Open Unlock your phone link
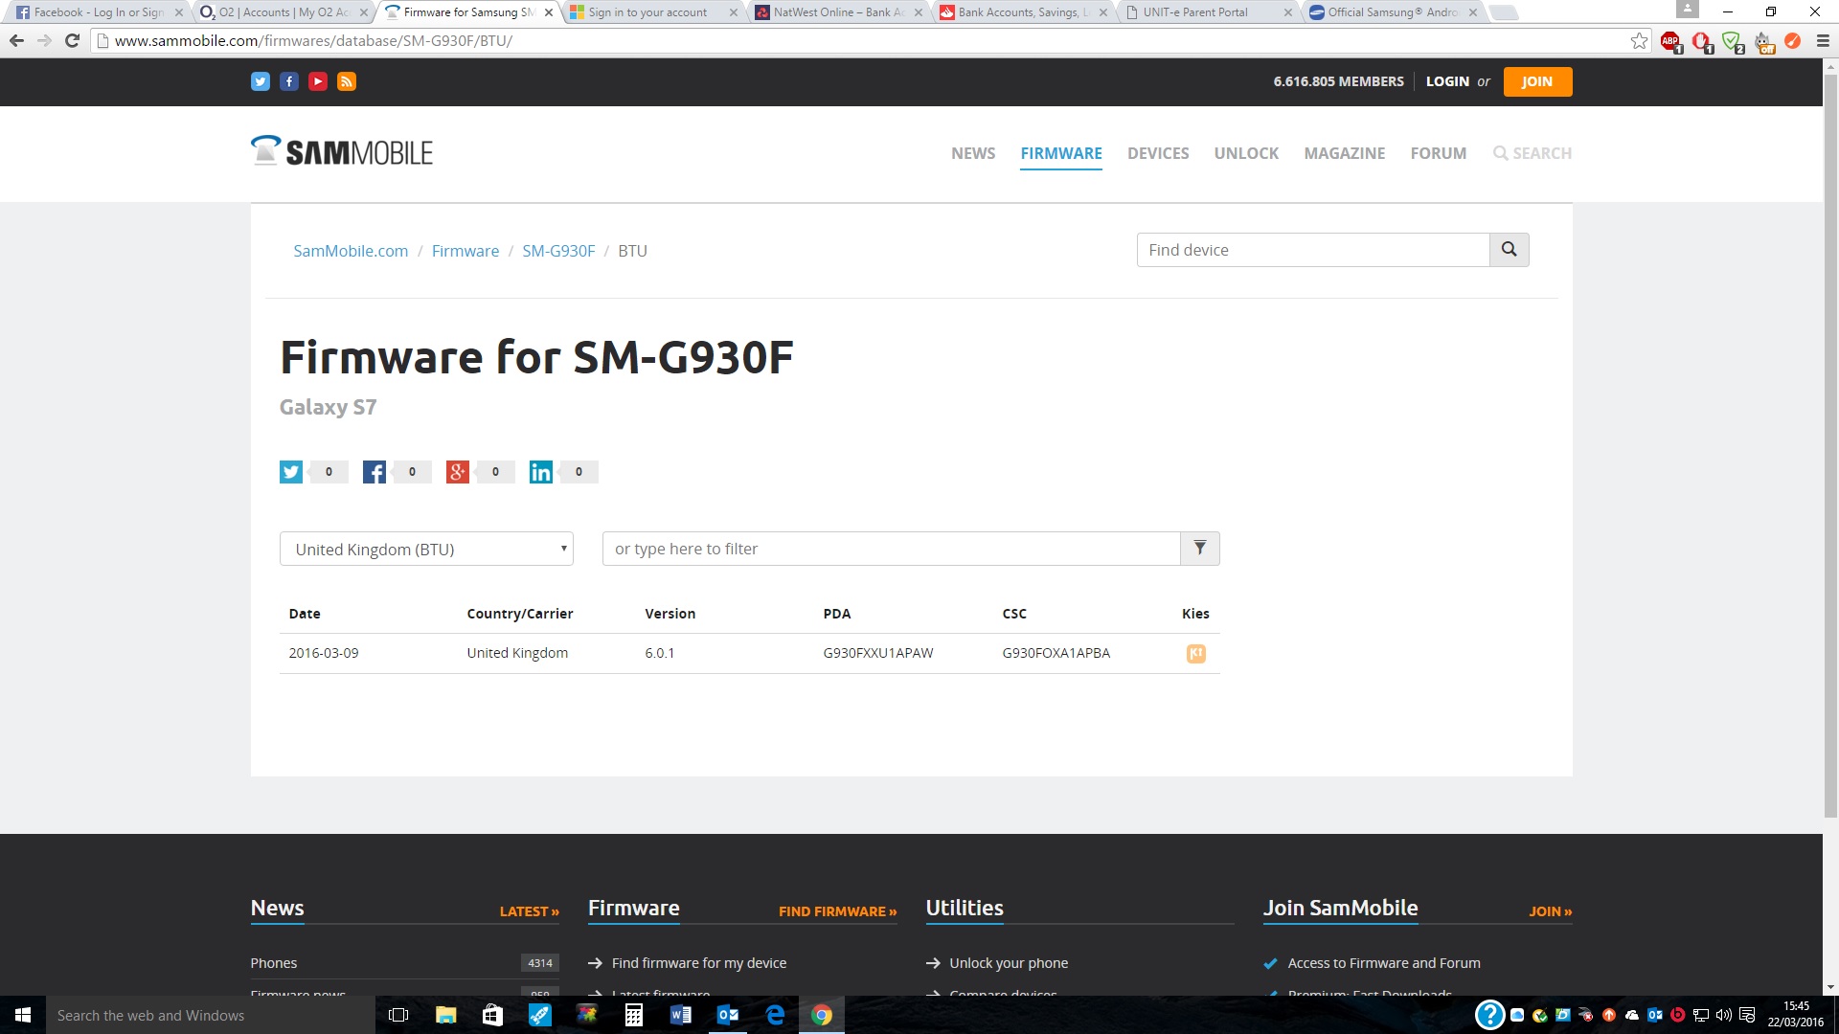The height and width of the screenshot is (1034, 1839). click(x=1009, y=963)
